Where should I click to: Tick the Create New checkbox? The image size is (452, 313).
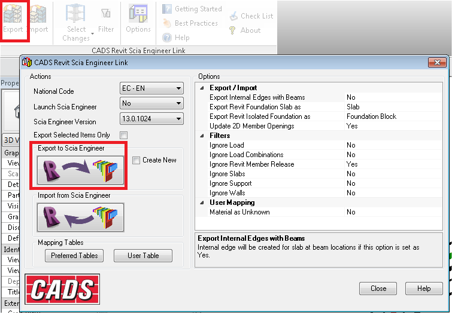click(x=136, y=160)
